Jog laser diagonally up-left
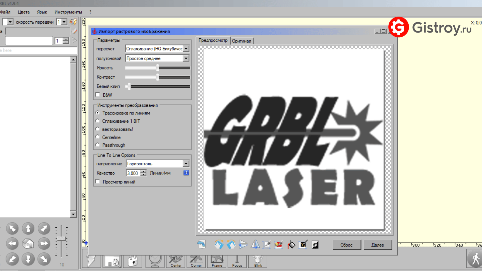Screen dimensions: 482x271 pyautogui.click(x=12, y=228)
